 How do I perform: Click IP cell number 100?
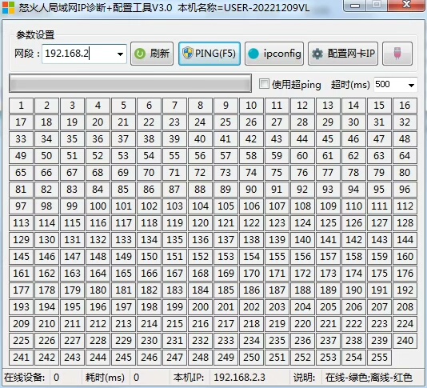tap(98, 206)
